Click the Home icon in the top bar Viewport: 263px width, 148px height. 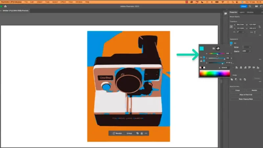click(x=5, y=6)
